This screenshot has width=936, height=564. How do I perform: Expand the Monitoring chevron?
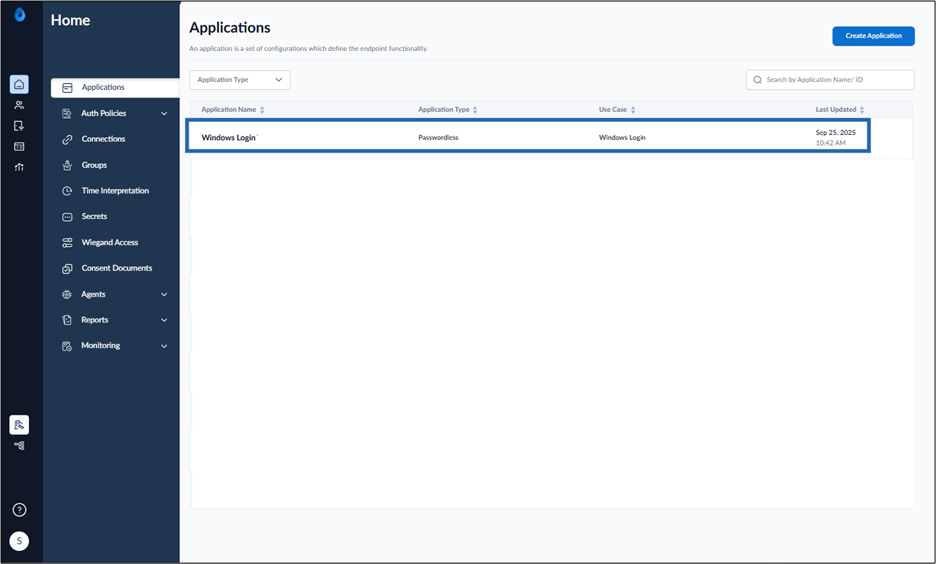[x=164, y=346]
